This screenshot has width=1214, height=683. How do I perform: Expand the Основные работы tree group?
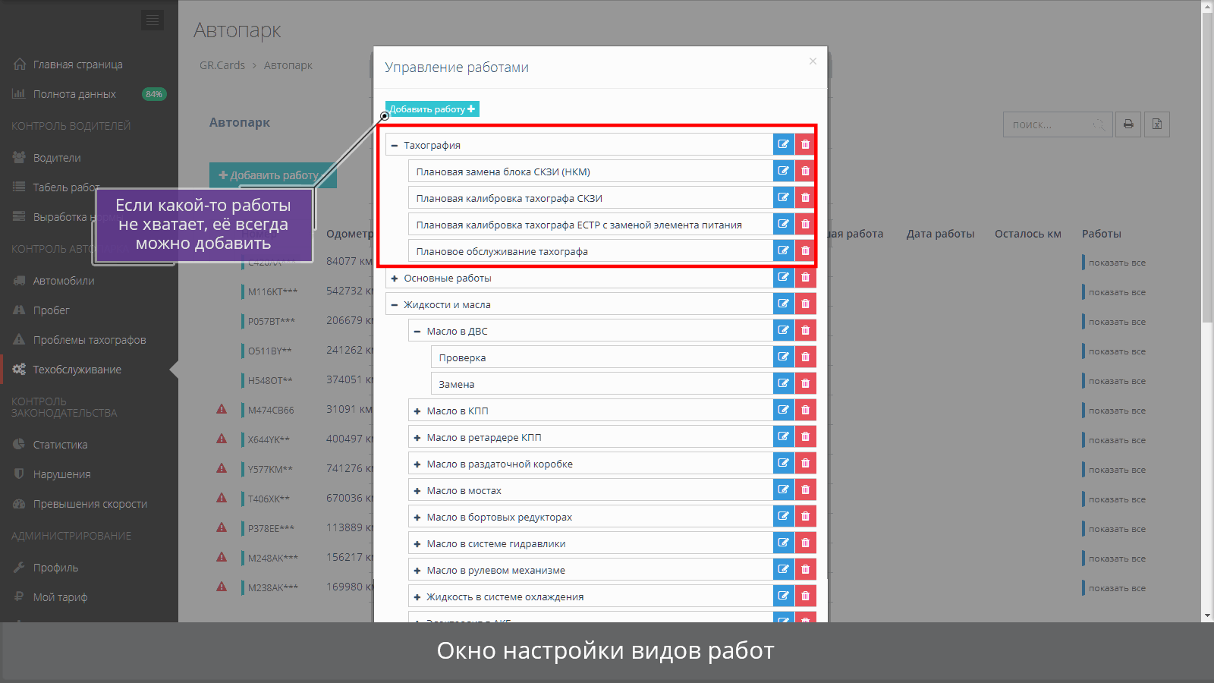(395, 279)
